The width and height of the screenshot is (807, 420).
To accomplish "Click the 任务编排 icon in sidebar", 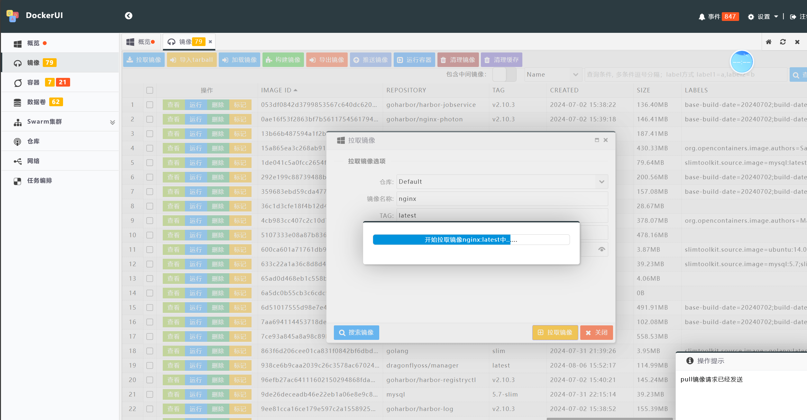I will (x=18, y=181).
